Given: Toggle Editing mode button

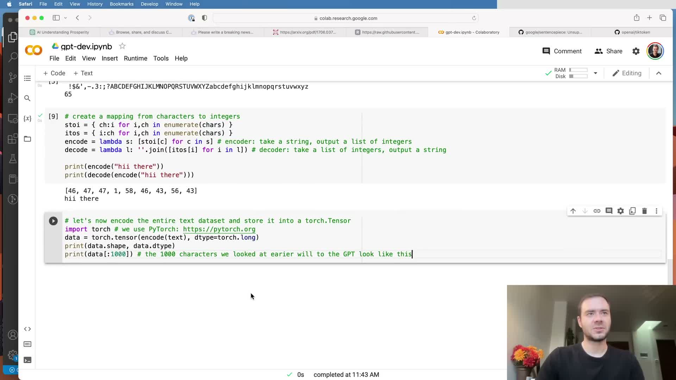Looking at the screenshot, I should click(627, 73).
